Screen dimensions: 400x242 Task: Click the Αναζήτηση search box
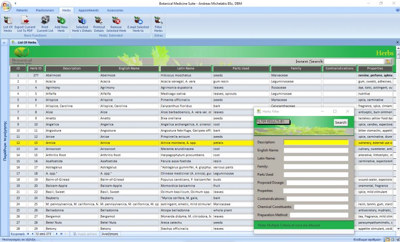(110, 234)
